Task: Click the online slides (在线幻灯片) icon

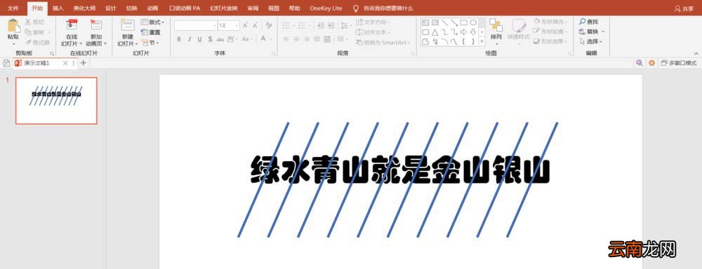Action: (x=72, y=25)
